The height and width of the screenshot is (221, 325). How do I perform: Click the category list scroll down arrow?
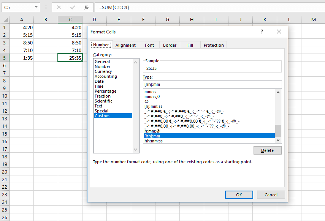click(x=136, y=150)
